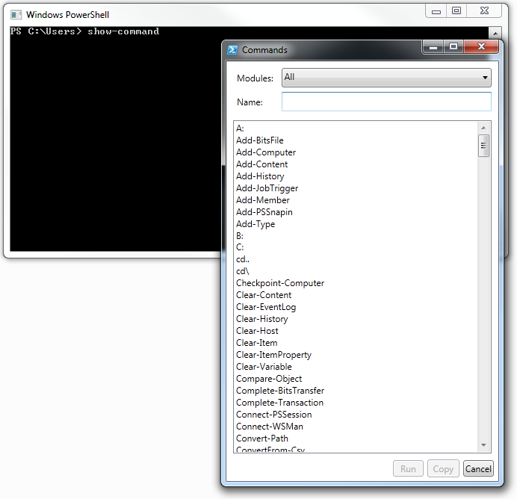The height and width of the screenshot is (499, 517).
Task: Click the command list scroll-up arrow
Action: tap(483, 128)
